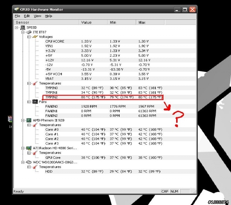Select the Core #3 row
Viewport: 231px width, 205px height.
120,143
